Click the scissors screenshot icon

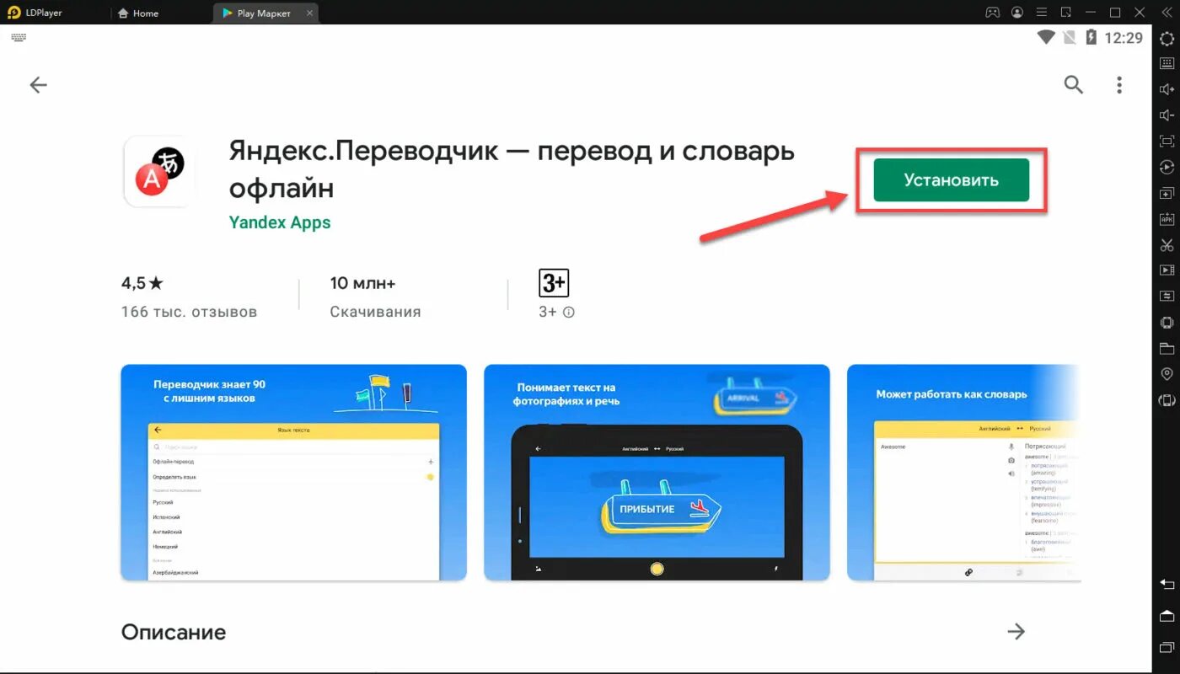pyautogui.click(x=1167, y=245)
